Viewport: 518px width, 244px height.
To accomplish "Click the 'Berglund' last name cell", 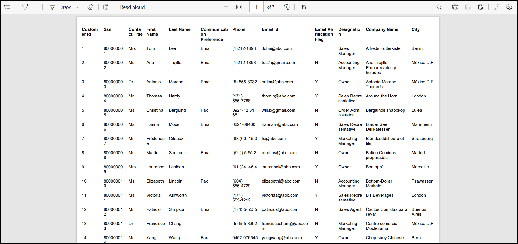I will tap(177, 110).
